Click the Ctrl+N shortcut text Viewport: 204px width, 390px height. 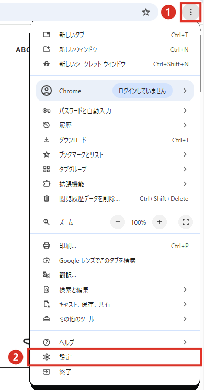(x=179, y=50)
